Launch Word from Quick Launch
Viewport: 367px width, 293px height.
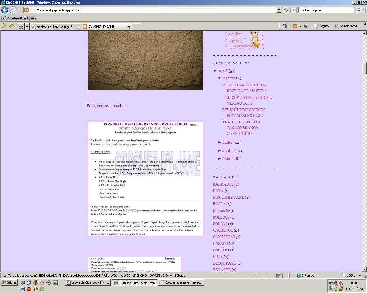(x=22, y=289)
